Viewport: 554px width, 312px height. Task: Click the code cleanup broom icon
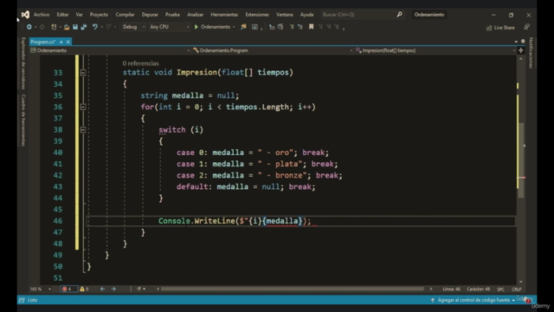[x=138, y=289]
